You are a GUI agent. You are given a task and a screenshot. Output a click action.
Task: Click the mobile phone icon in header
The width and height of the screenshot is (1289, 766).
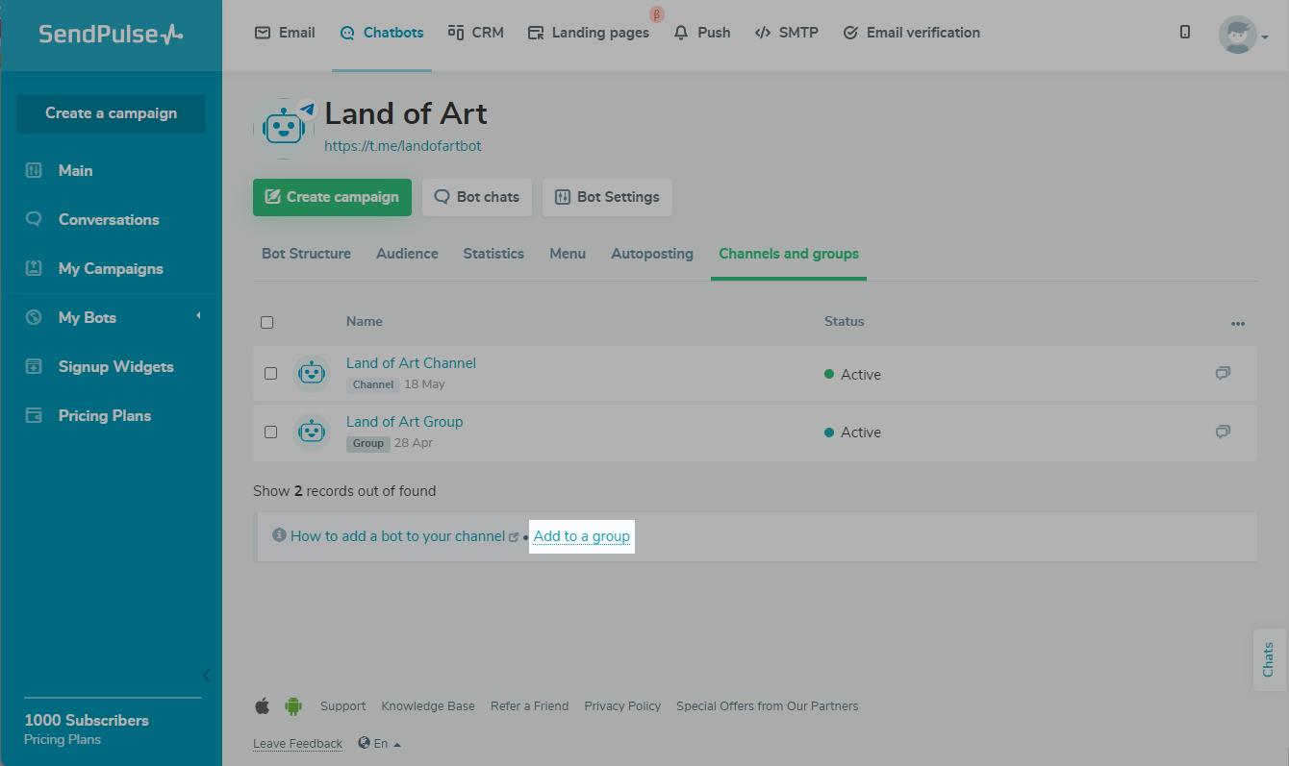(x=1185, y=32)
